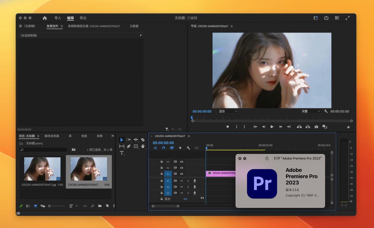
Task: Select the Hand tool
Action: 143,146
